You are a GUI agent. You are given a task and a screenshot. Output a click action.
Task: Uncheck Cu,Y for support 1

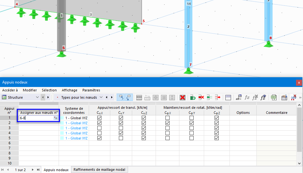tap(121, 118)
